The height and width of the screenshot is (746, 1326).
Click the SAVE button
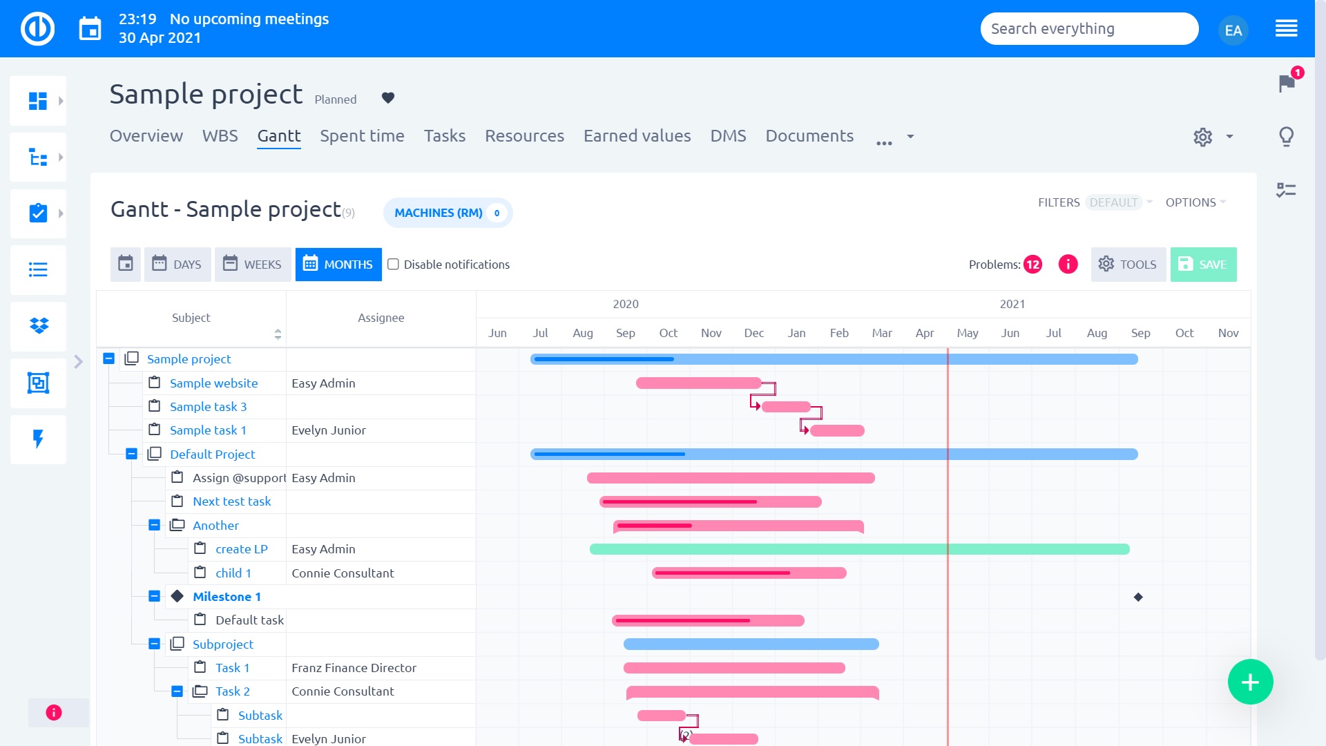tap(1204, 263)
